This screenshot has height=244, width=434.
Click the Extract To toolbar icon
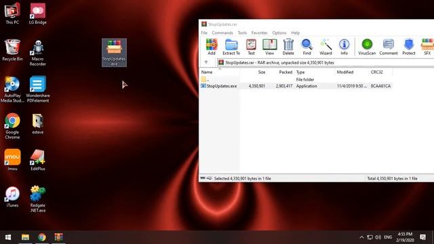click(x=231, y=47)
